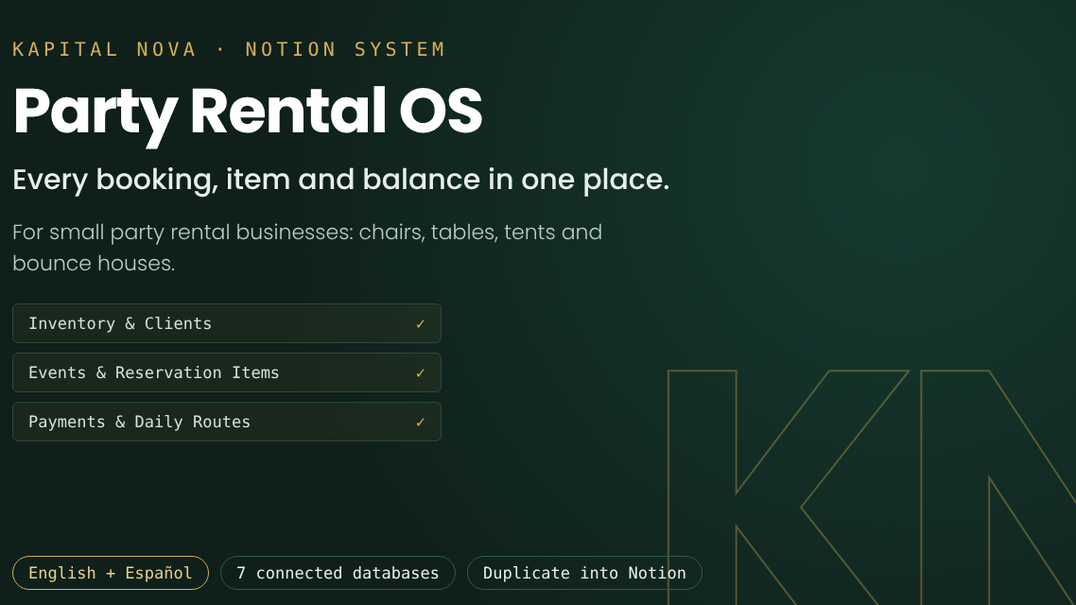Click the Events & Reservation Items row

[227, 372]
